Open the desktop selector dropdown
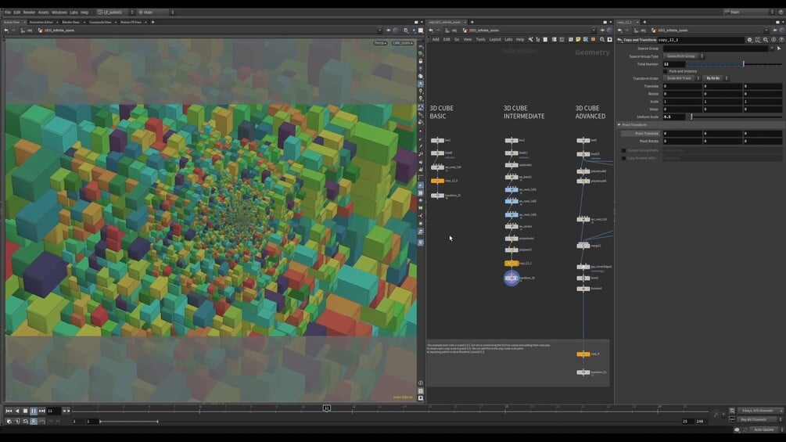The image size is (786, 442). click(116, 12)
